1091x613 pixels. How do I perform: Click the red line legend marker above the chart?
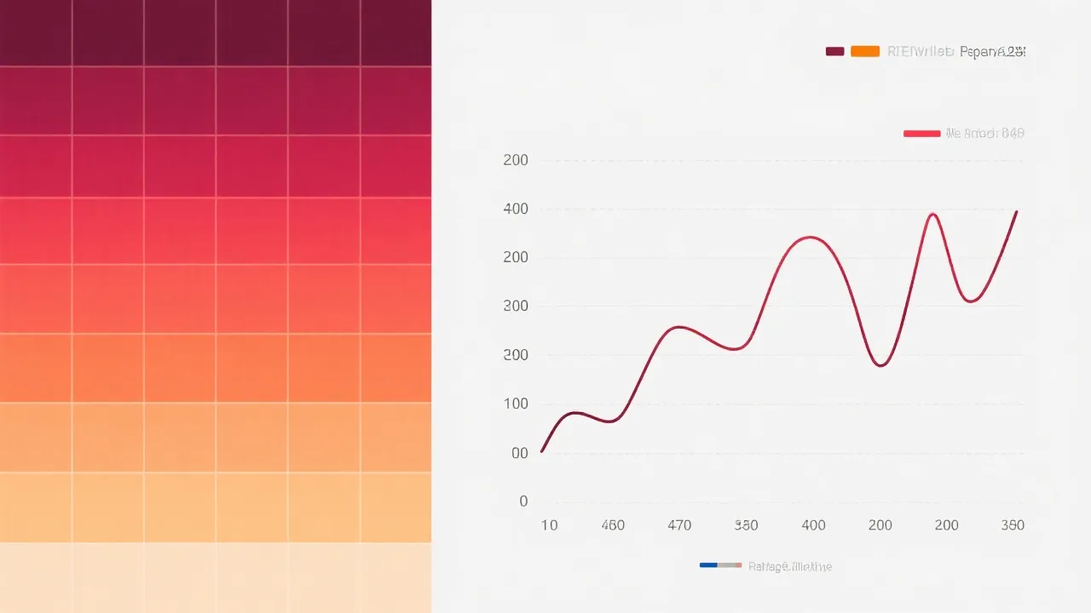click(x=921, y=134)
